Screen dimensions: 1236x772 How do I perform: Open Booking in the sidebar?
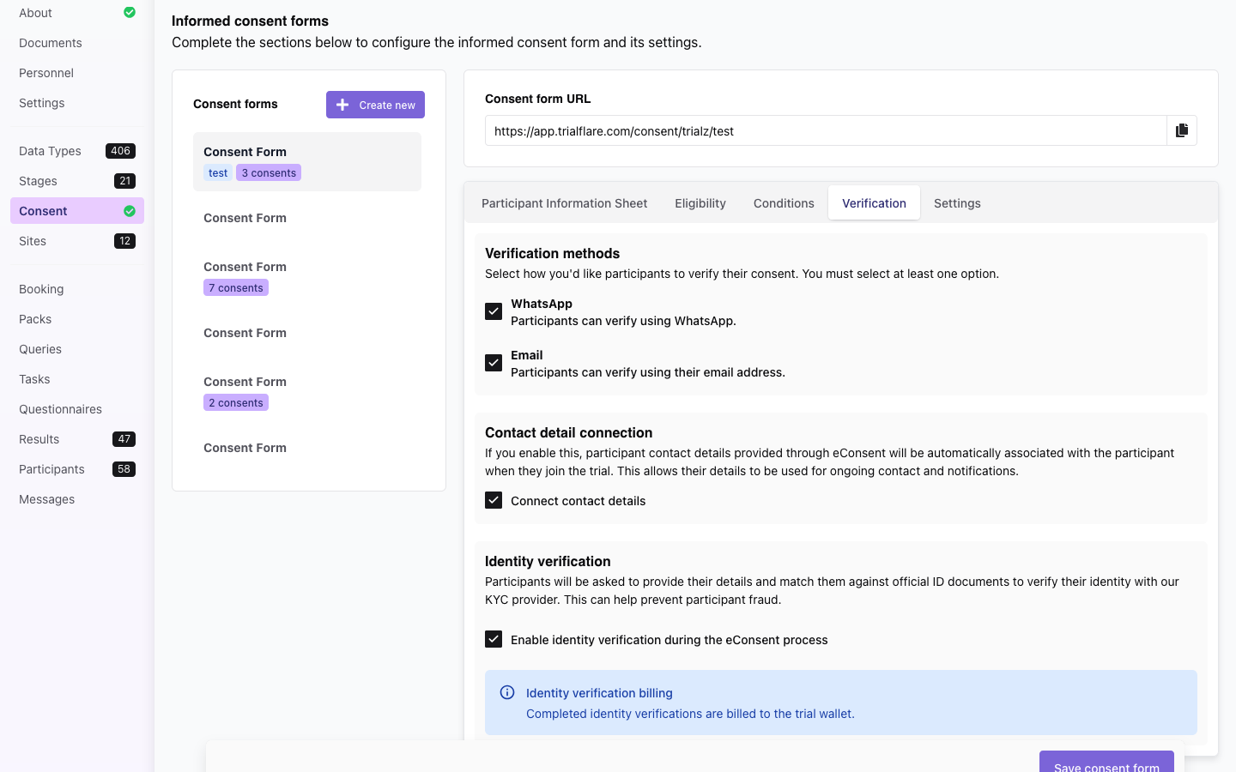coord(77,289)
